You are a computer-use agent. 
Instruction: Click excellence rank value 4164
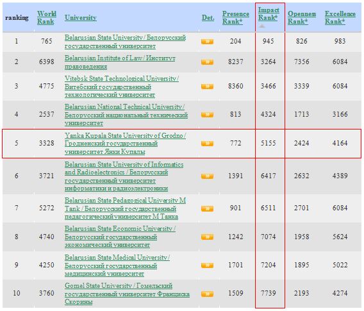click(340, 143)
